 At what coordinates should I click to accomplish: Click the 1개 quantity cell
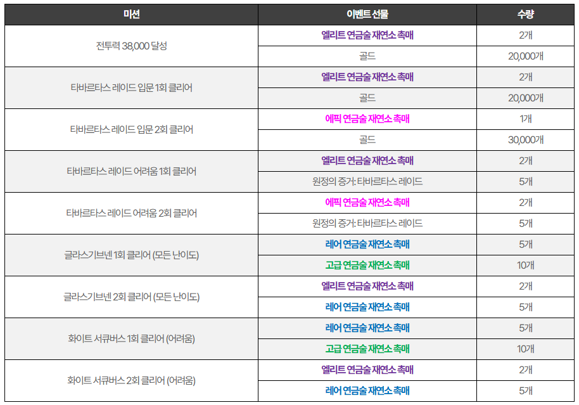[x=526, y=119]
